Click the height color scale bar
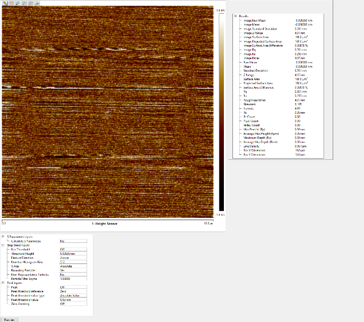Image resolution: width=364 pixels, height=322 pixels. 222,112
